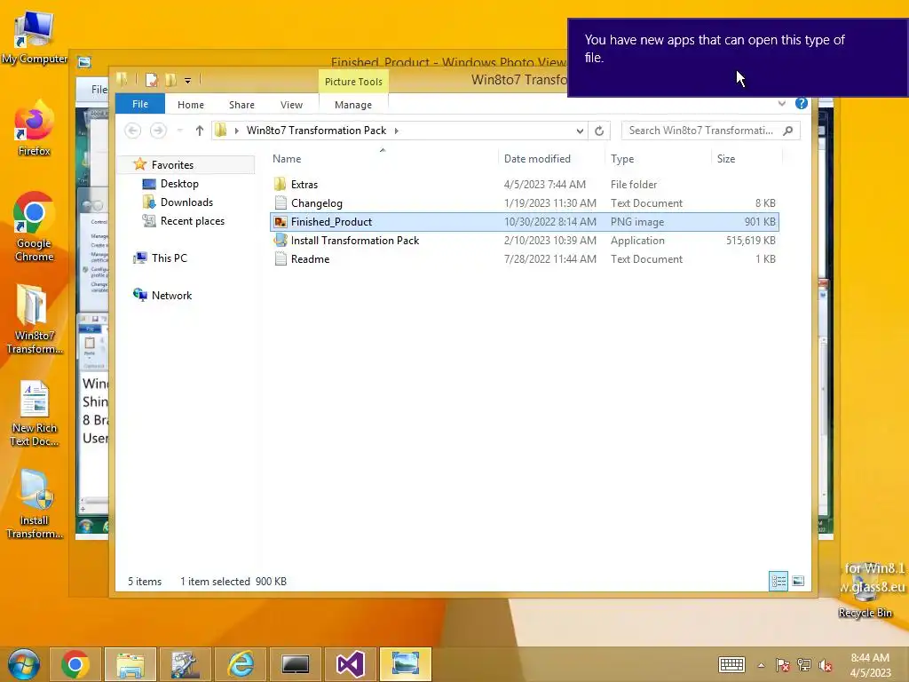This screenshot has height=682, width=909.
Task: Select the Readme text document
Action: [525, 258]
